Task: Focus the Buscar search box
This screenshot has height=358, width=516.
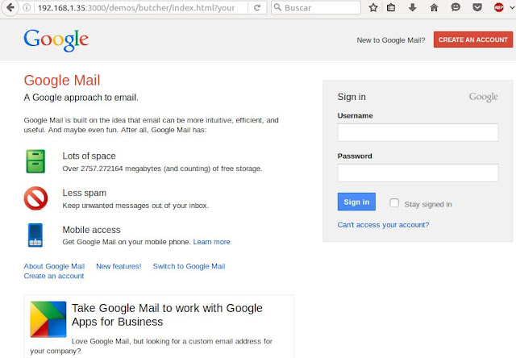Action: click(316, 7)
